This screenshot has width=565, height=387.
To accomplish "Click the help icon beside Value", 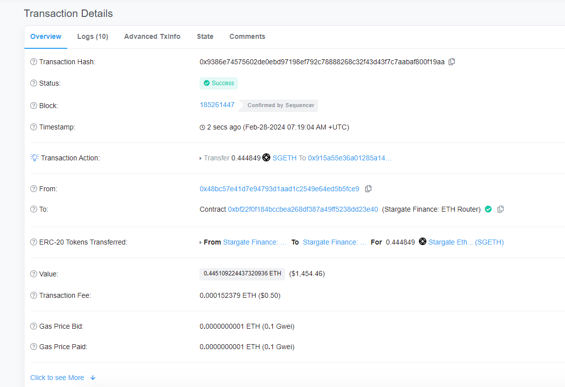I will pyautogui.click(x=33, y=274).
